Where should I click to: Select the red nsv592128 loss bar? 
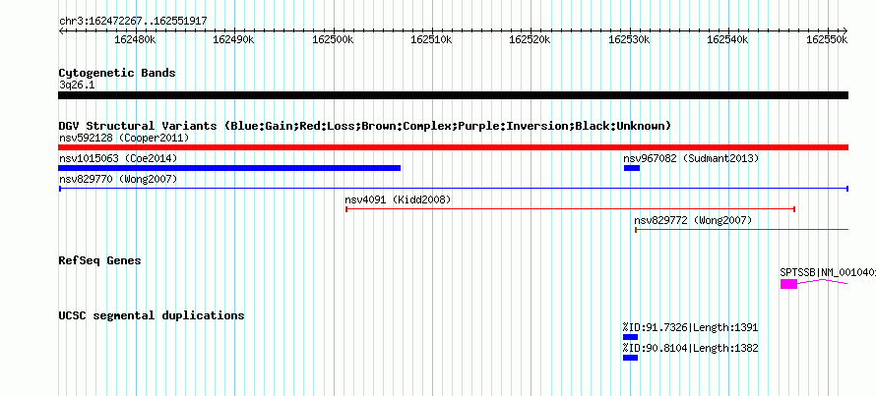[x=453, y=147]
